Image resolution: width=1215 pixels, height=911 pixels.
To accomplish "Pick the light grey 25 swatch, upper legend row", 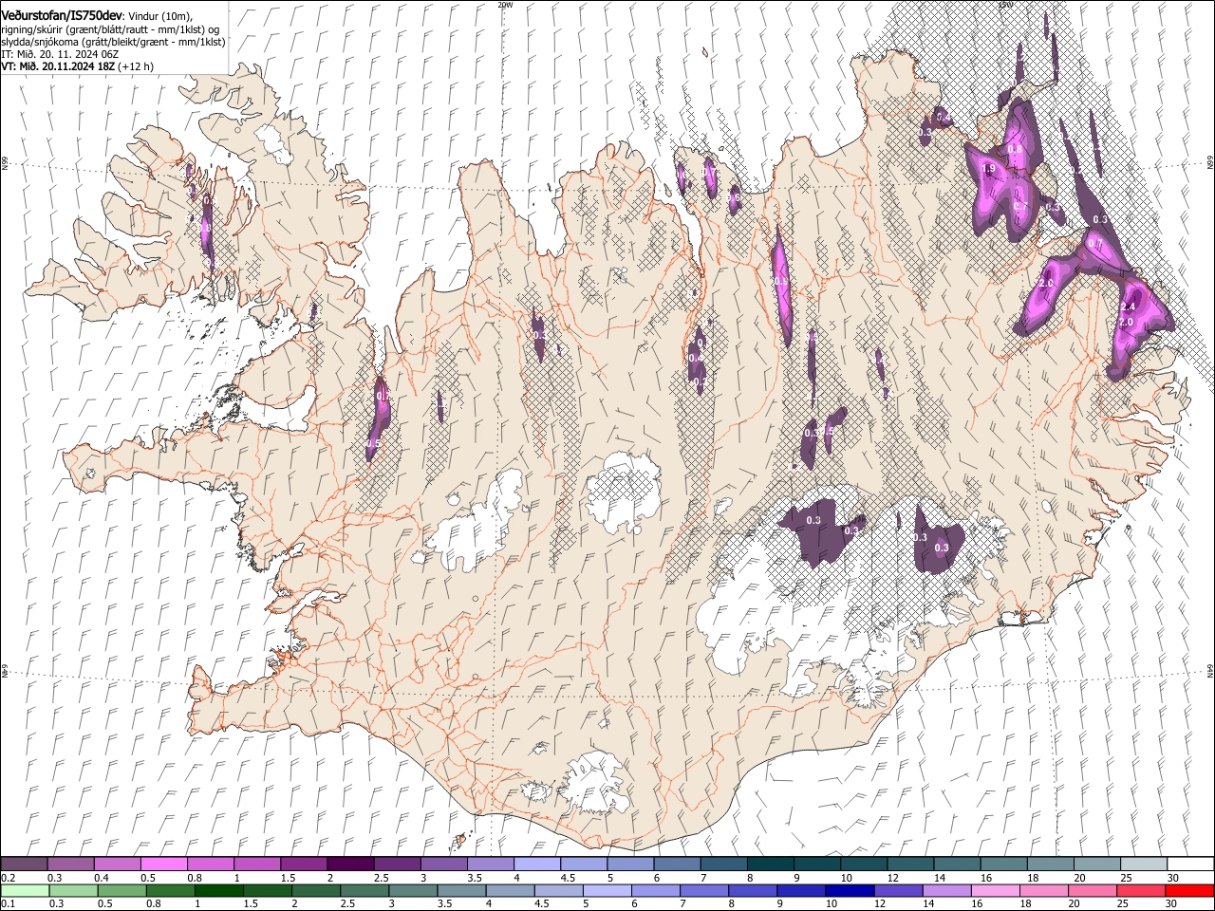I will click(1143, 864).
